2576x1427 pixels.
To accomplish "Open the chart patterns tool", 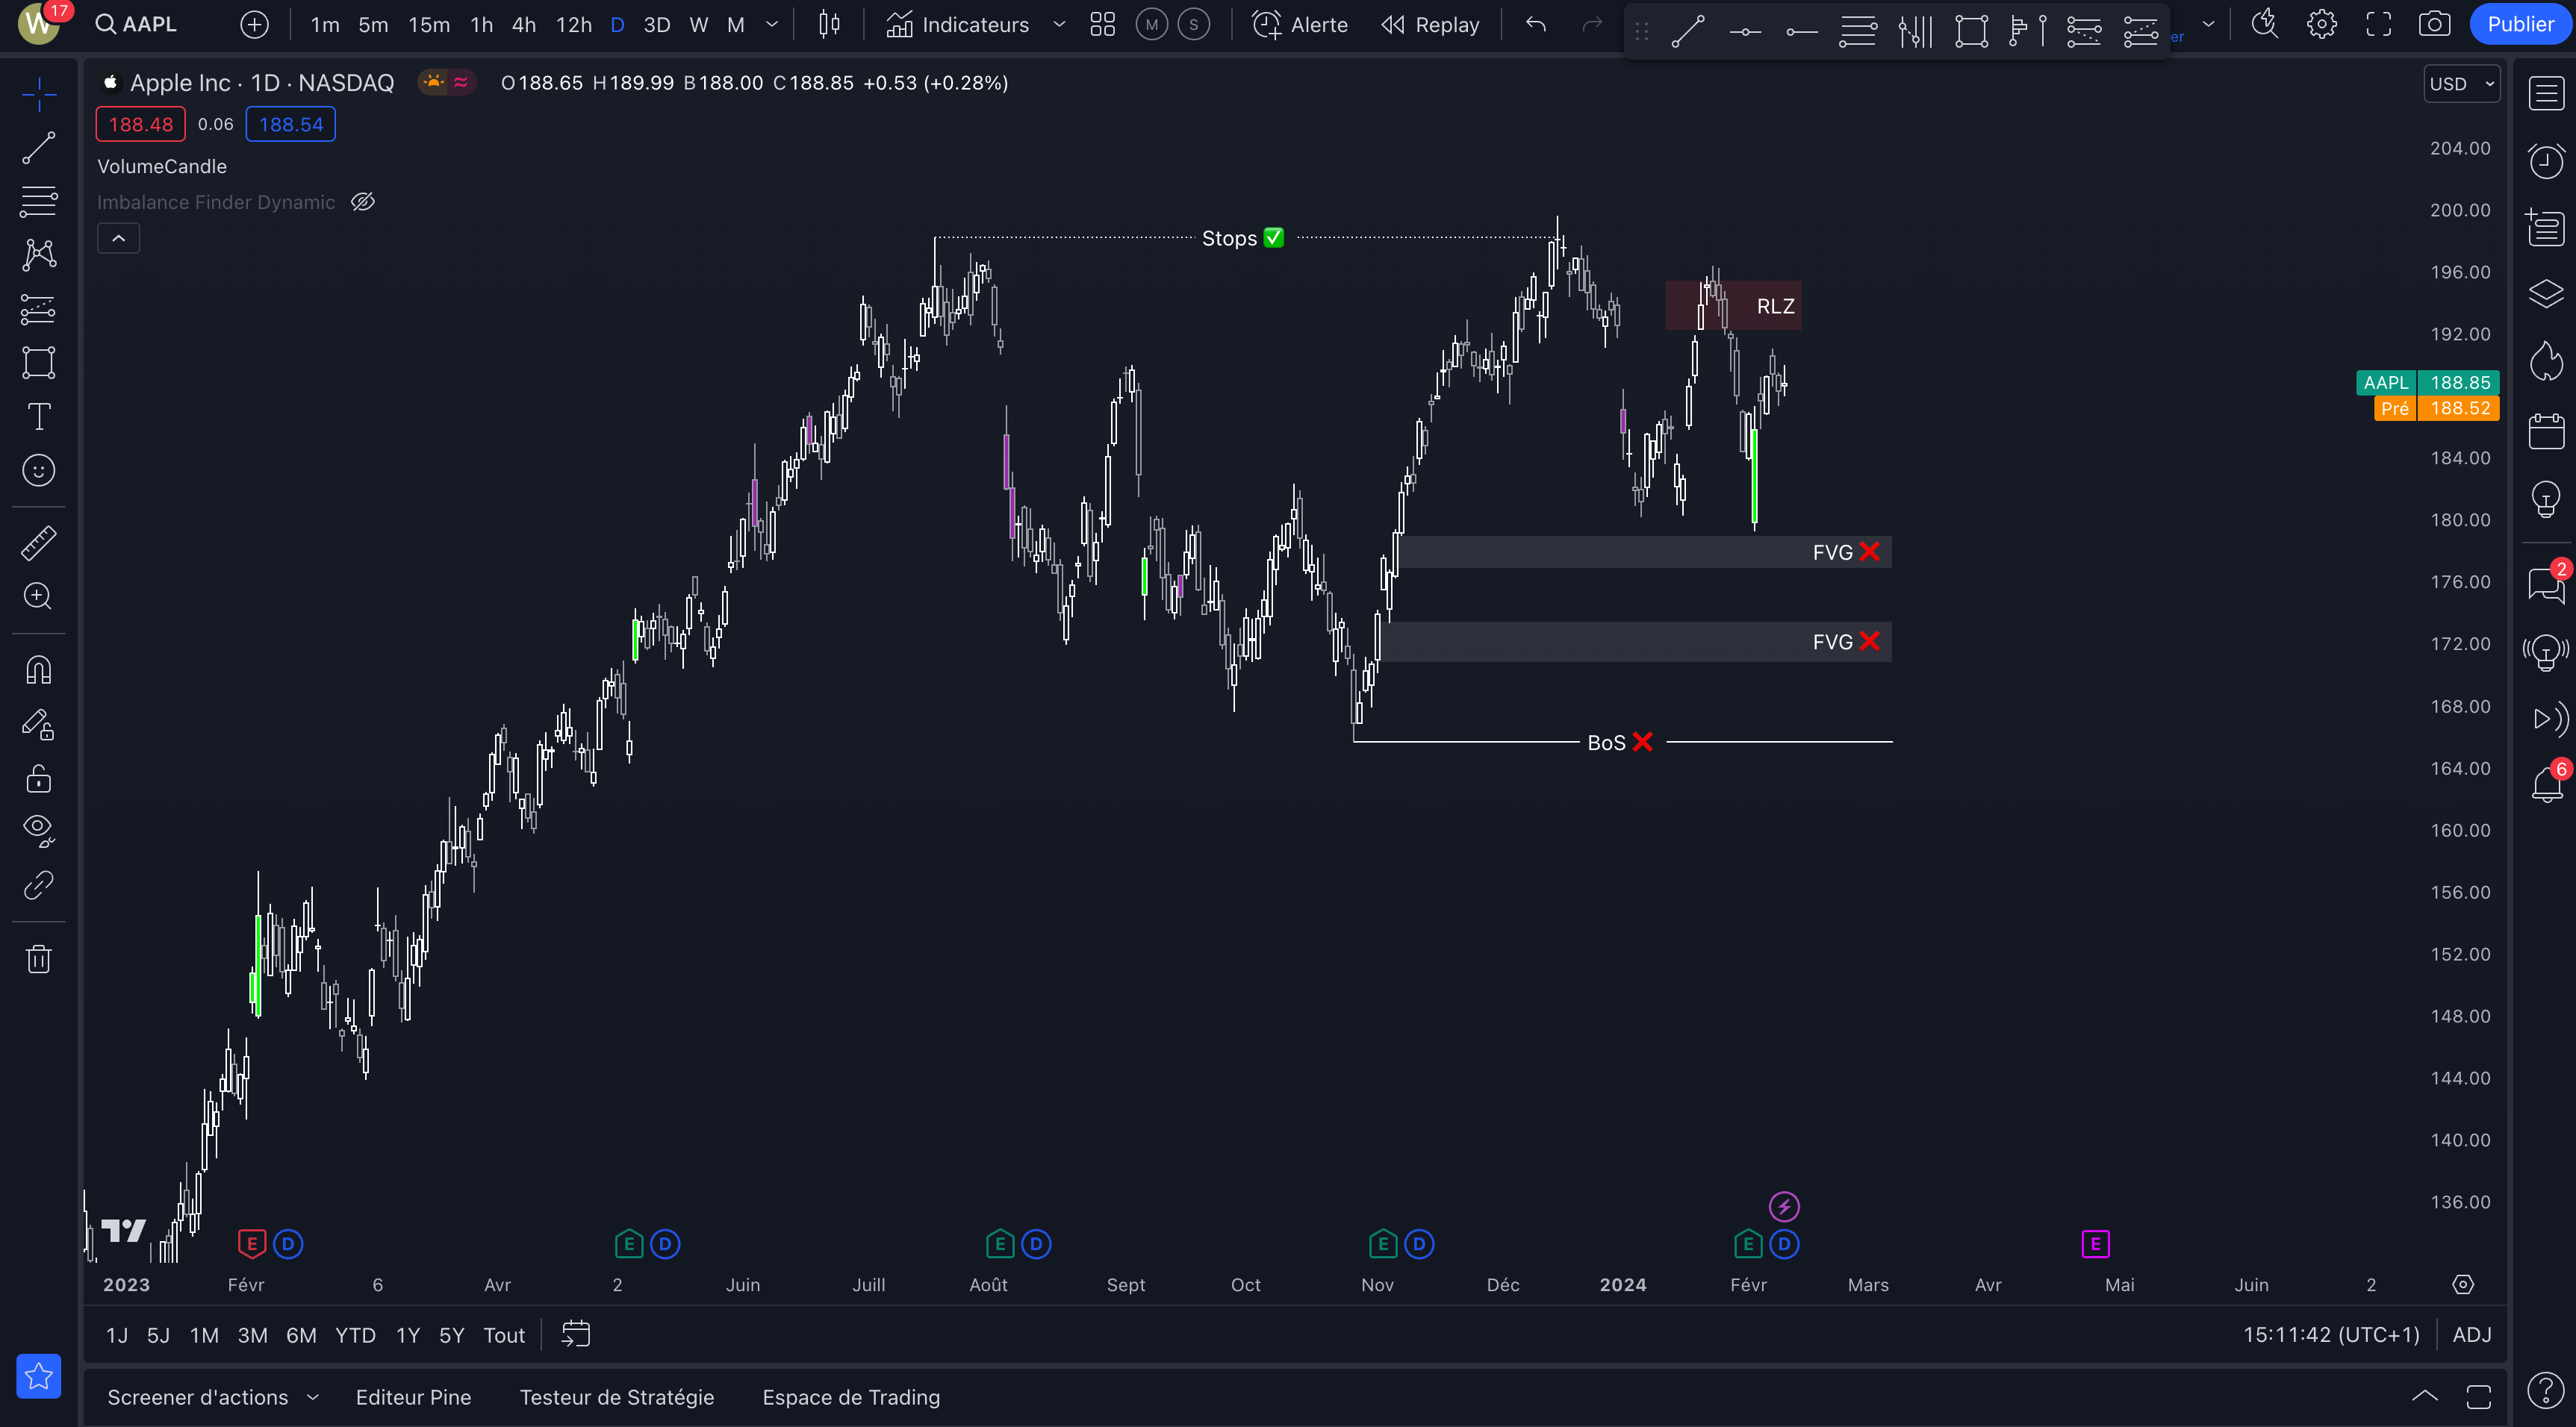I will (x=39, y=255).
